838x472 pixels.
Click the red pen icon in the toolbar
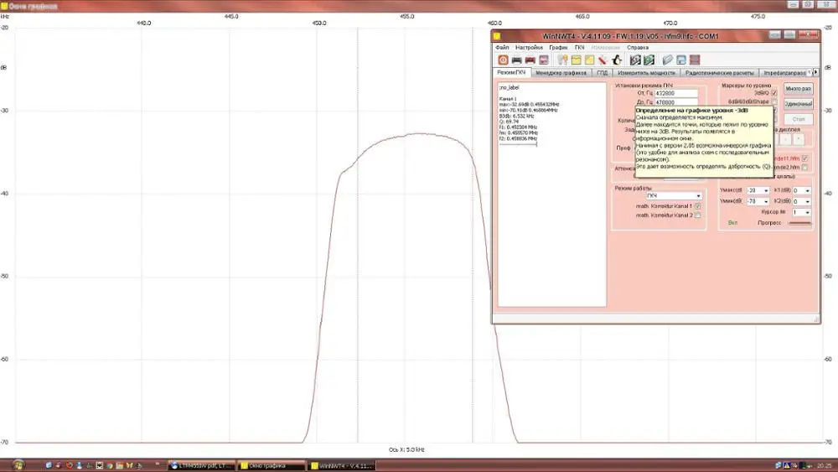pos(603,60)
